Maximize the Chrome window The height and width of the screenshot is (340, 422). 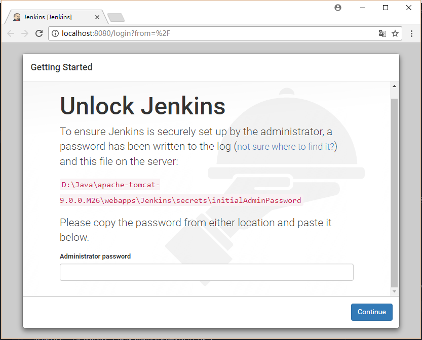point(386,8)
